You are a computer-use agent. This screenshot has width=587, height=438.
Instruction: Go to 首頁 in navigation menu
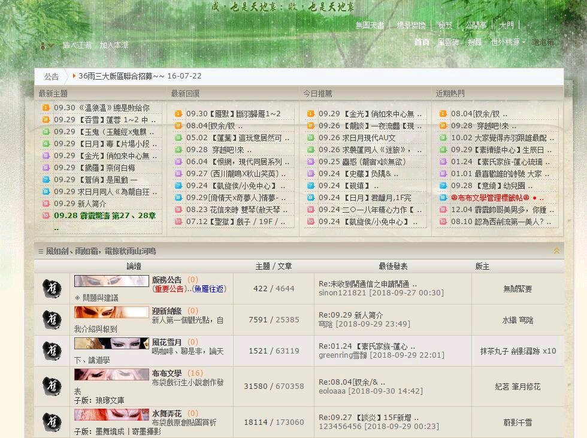point(422,42)
